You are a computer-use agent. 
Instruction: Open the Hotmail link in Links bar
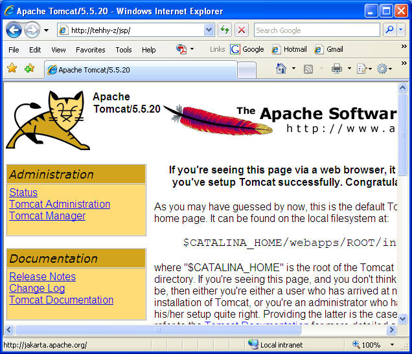tap(289, 49)
